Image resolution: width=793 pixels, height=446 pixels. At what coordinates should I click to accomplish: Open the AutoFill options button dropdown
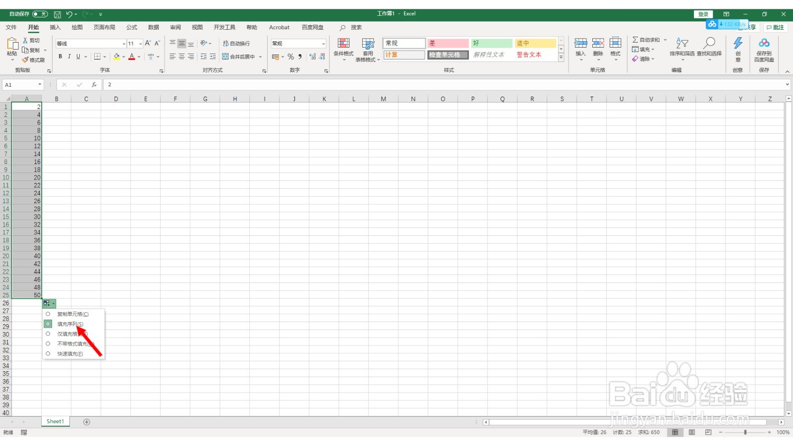click(49, 303)
